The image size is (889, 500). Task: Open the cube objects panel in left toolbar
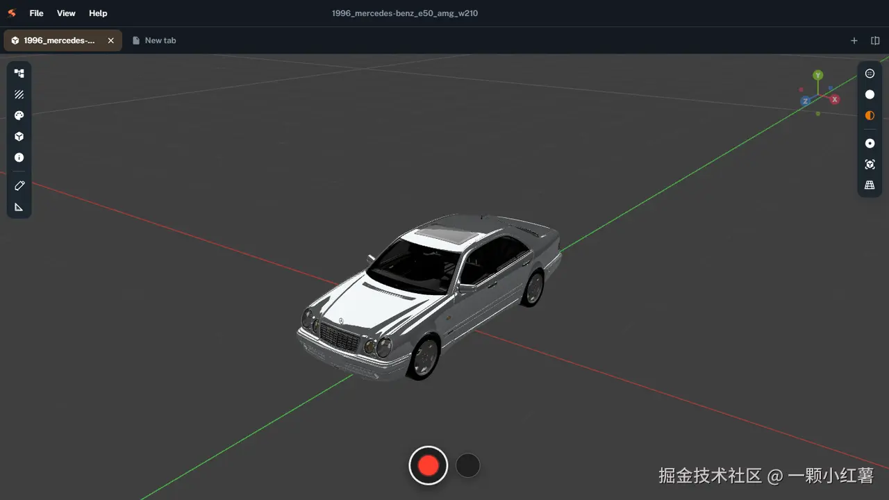pyautogui.click(x=19, y=137)
